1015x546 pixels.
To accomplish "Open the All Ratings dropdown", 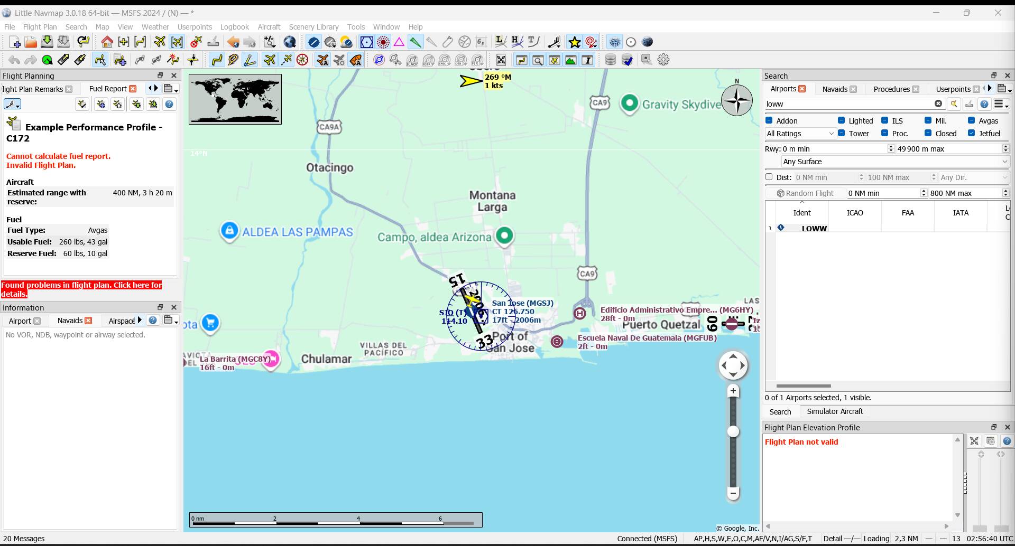I will click(800, 134).
